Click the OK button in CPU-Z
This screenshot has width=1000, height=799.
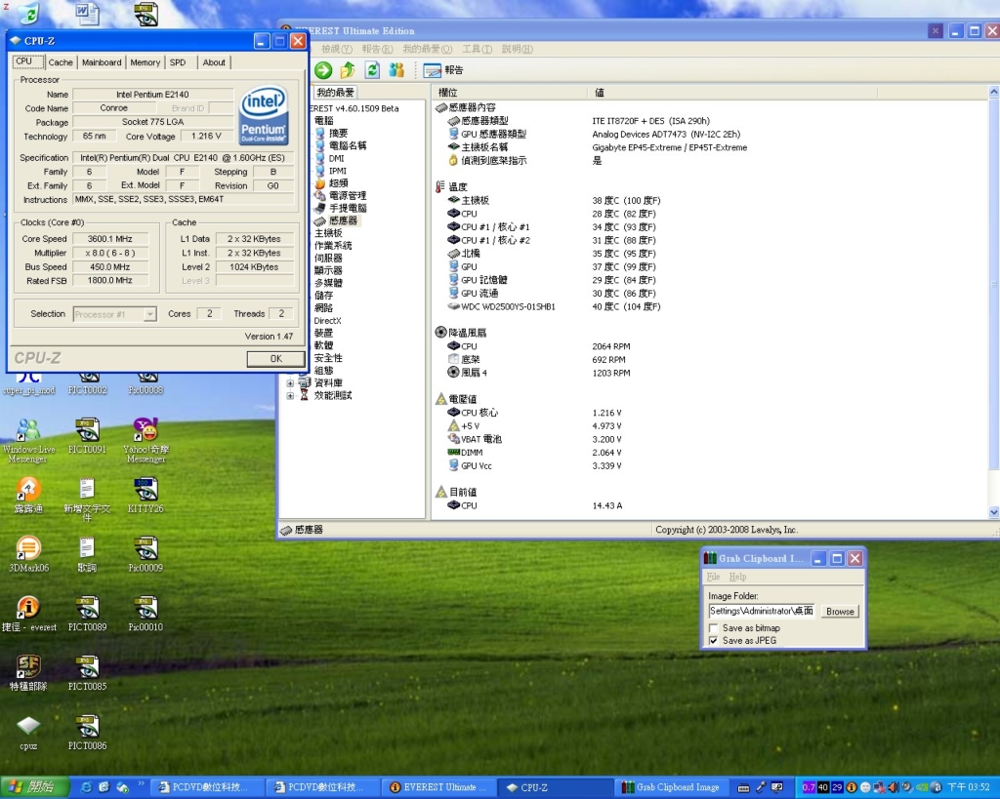coord(275,359)
